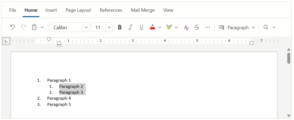This screenshot has width=294, height=120.
Task: Clear formatting with the eraser icon
Action: click(x=186, y=27)
